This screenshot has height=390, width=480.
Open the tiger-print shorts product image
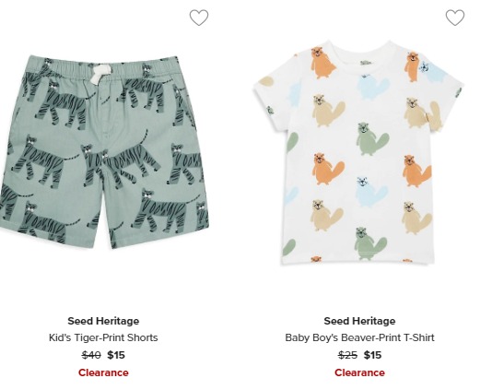[x=104, y=152]
